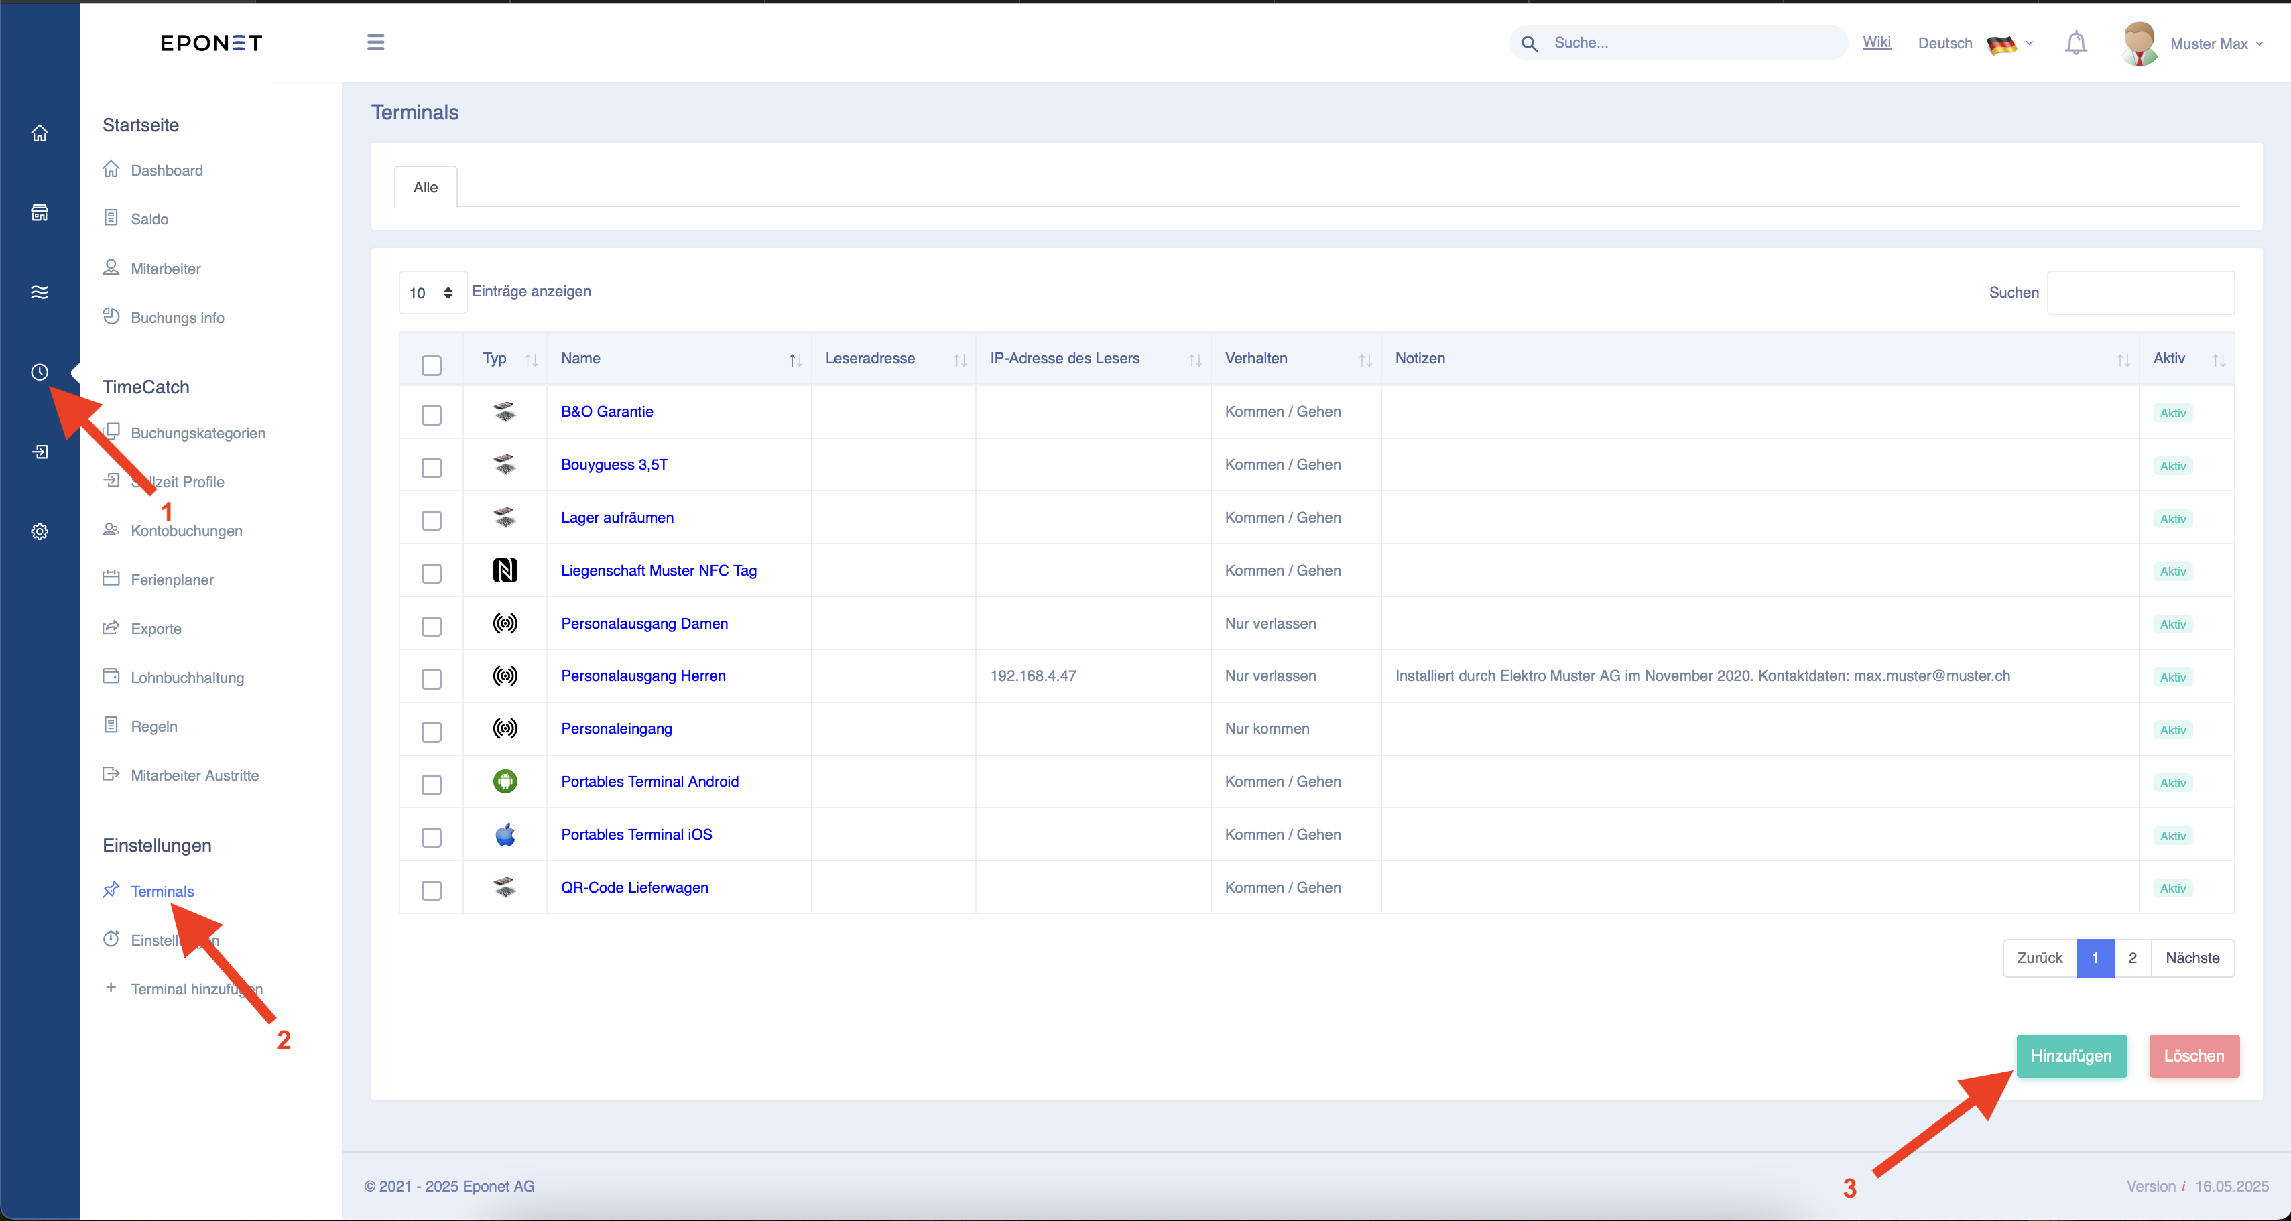2291x1221 pixels.
Task: Toggle the select-all header checkbox
Action: click(432, 365)
